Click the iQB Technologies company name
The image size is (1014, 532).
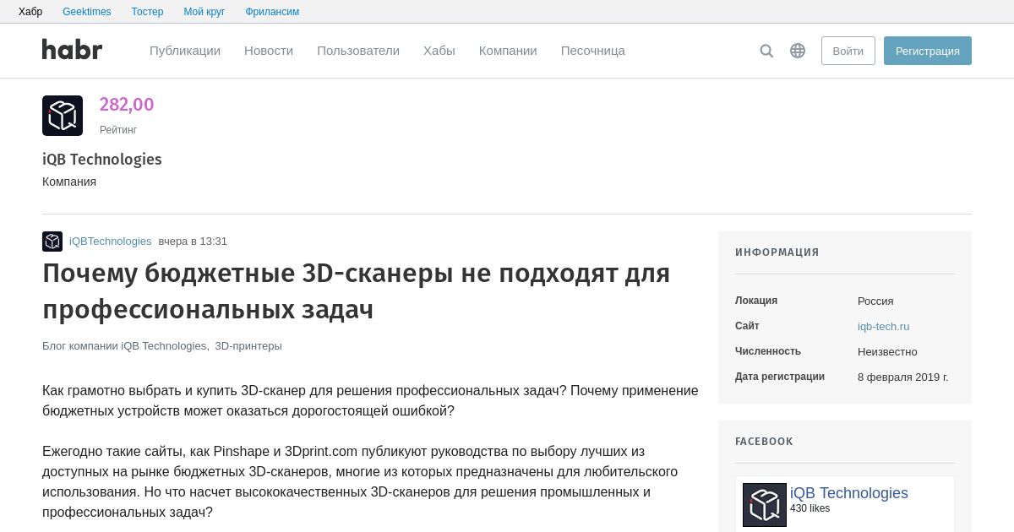tap(102, 160)
